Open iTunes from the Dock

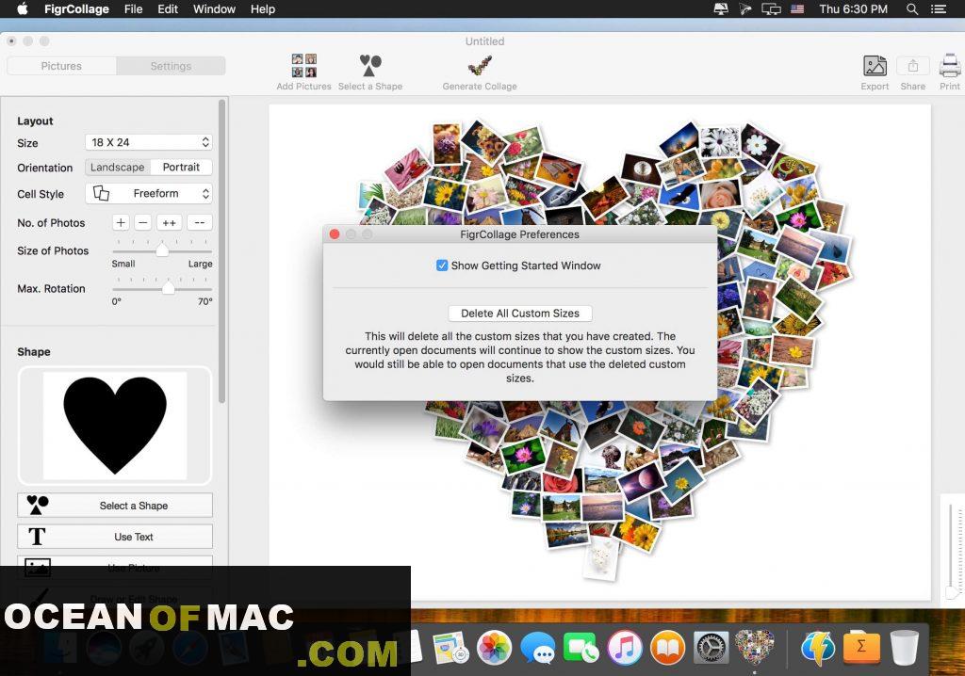[x=625, y=648]
